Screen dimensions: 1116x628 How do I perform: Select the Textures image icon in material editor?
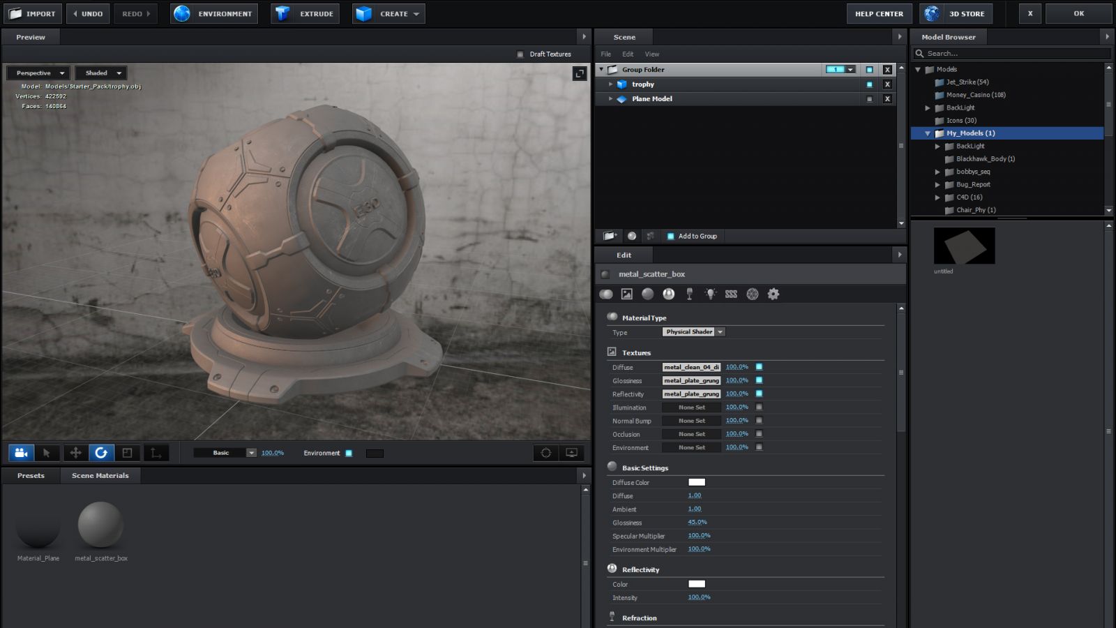[626, 294]
